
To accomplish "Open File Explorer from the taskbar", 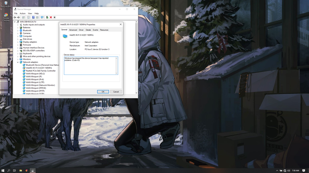I will (20, 171).
